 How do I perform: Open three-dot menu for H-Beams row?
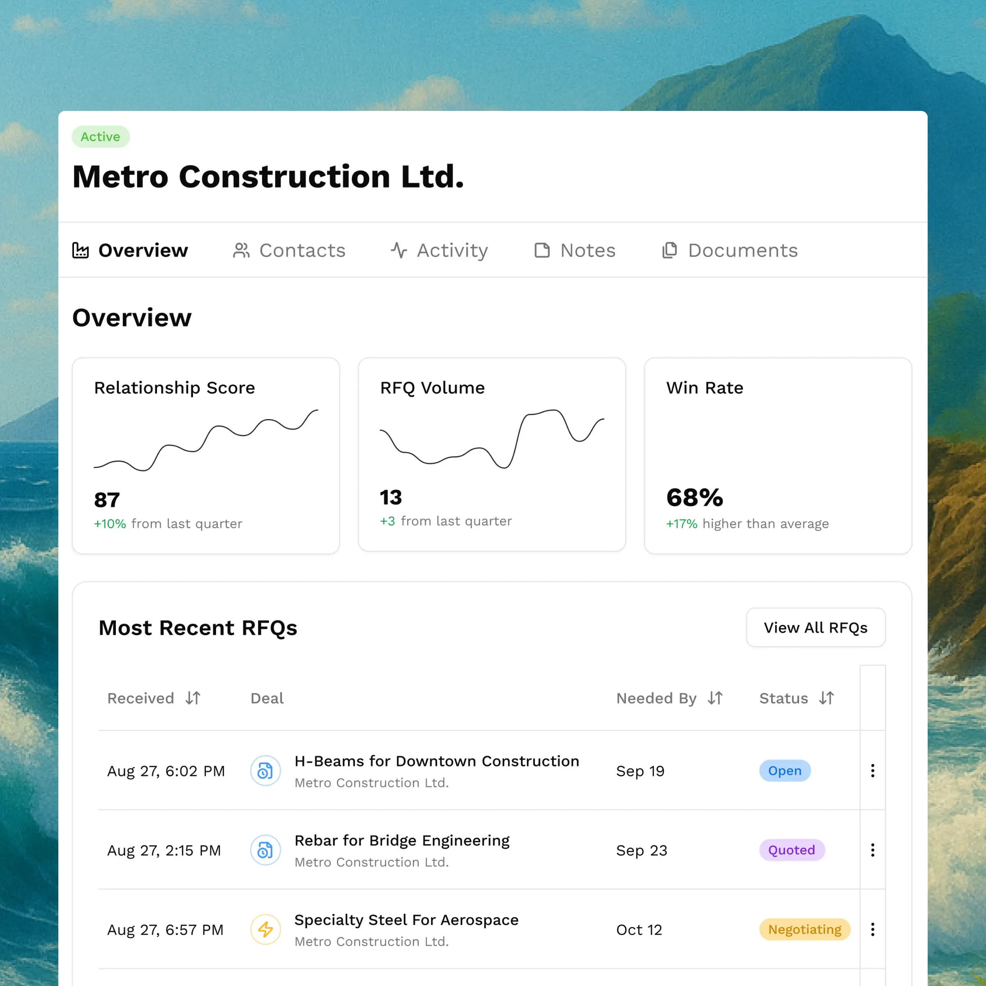[x=872, y=771]
